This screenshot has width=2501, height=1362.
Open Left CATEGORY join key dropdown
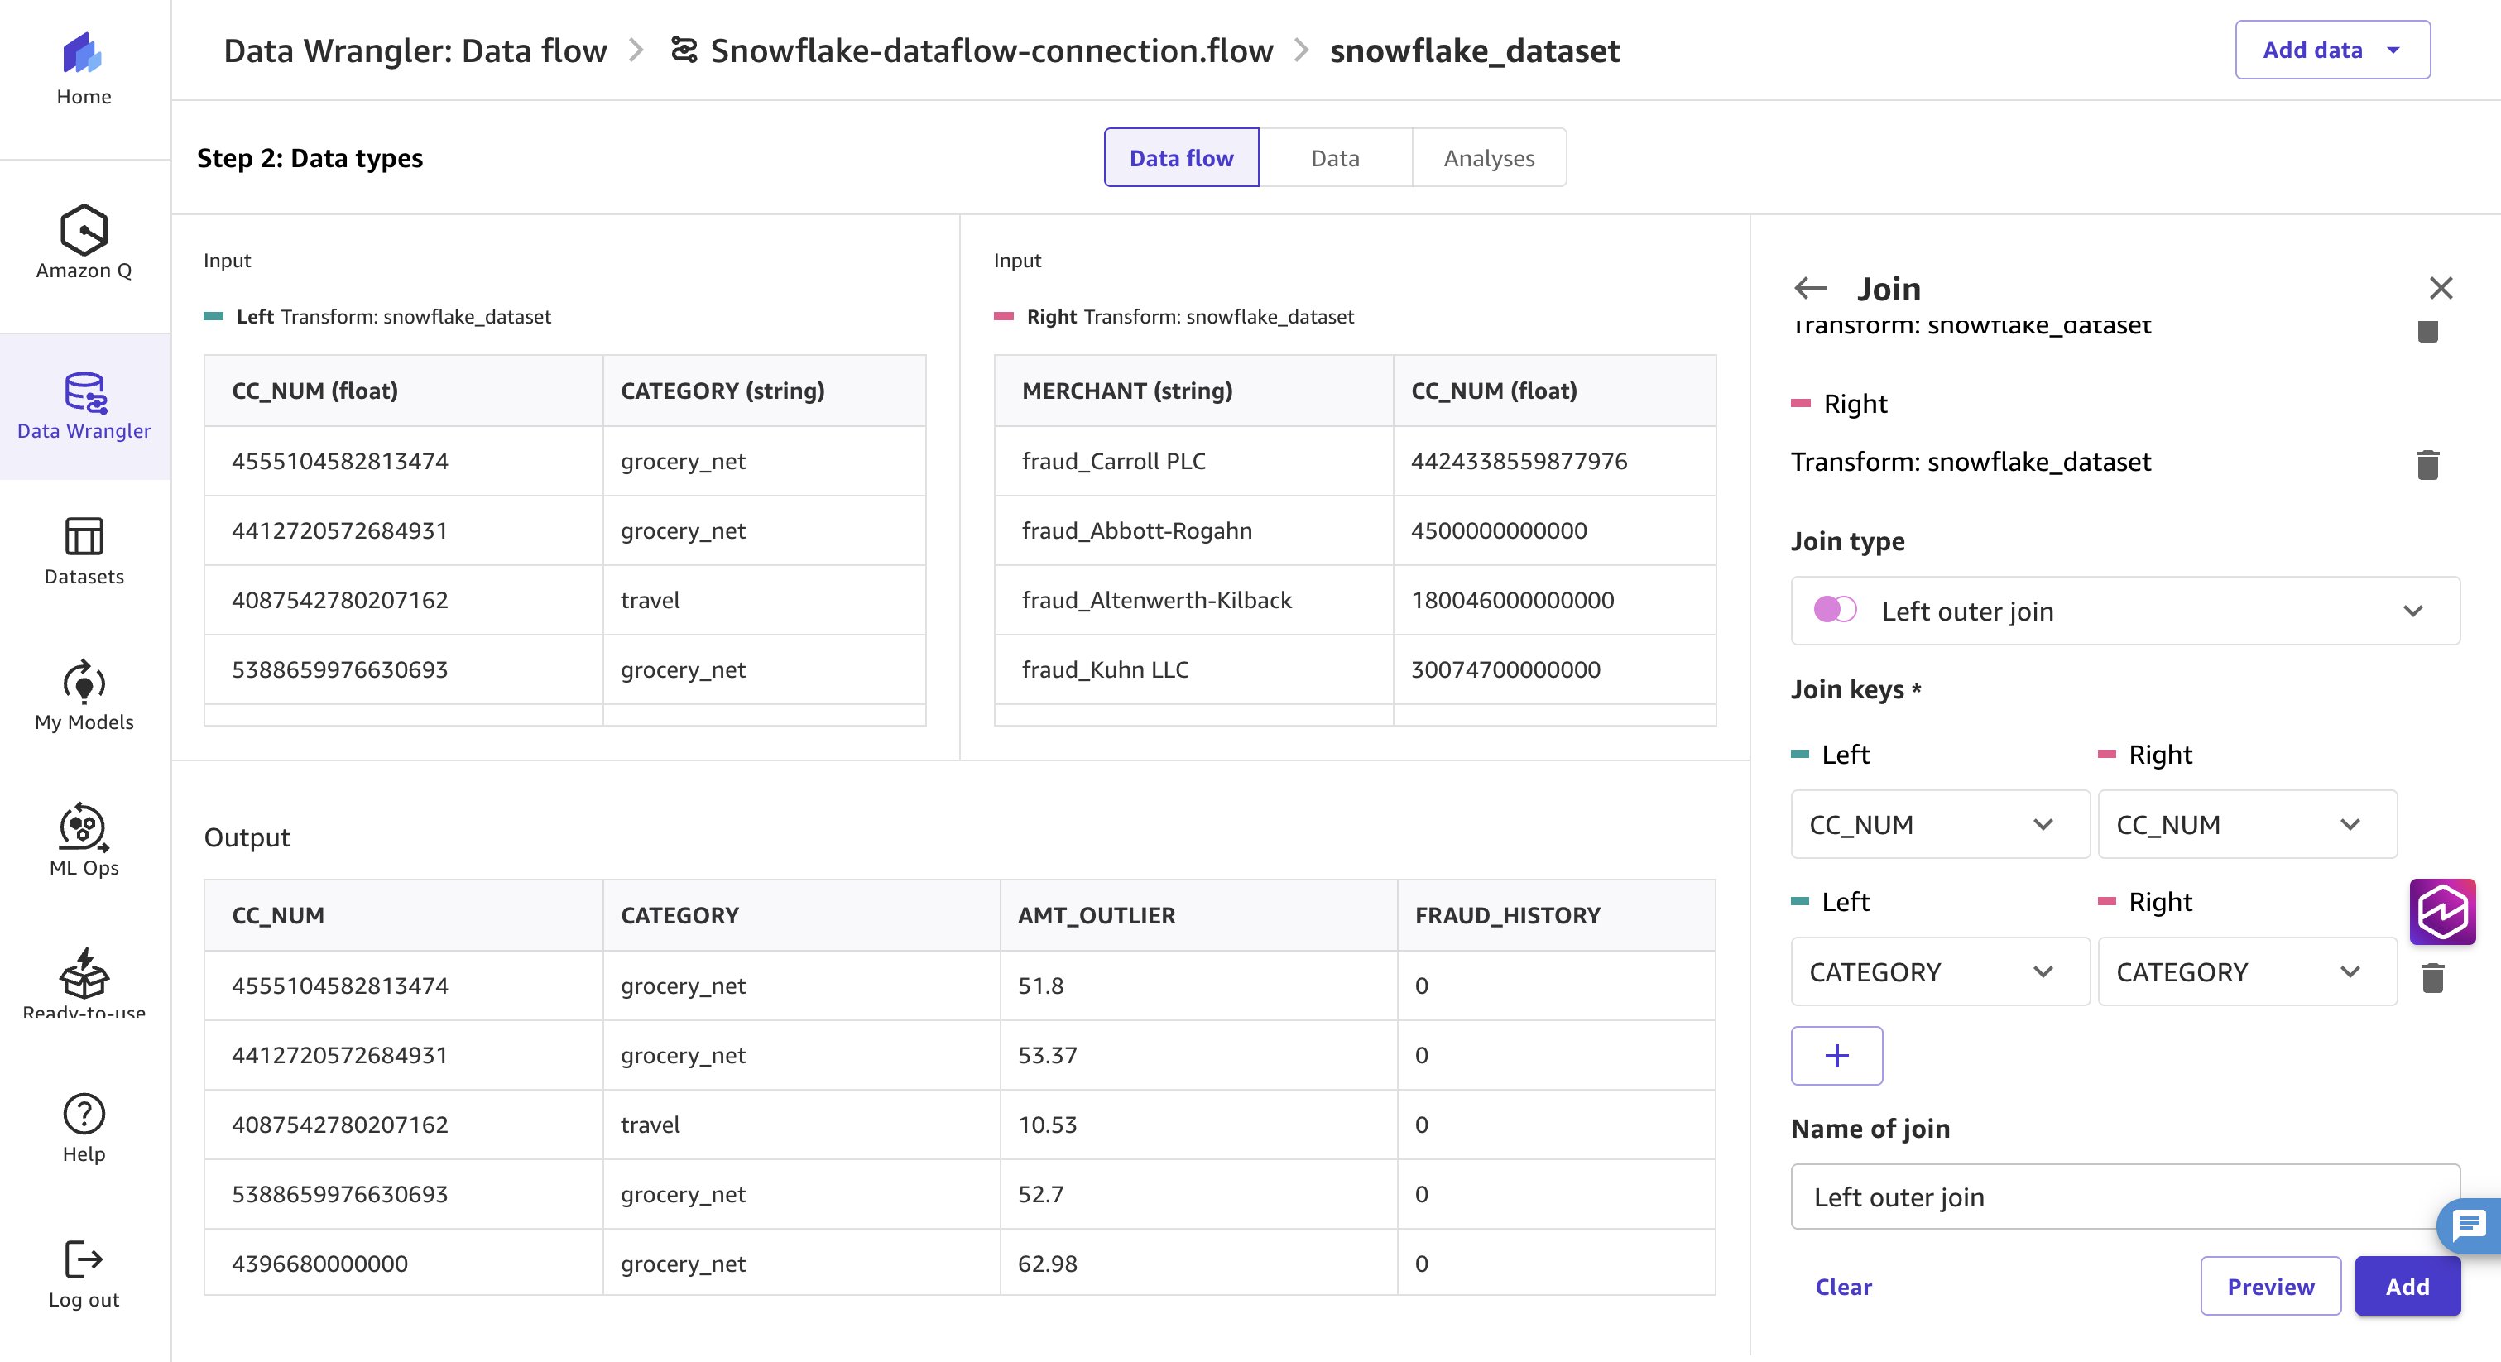(1940, 971)
